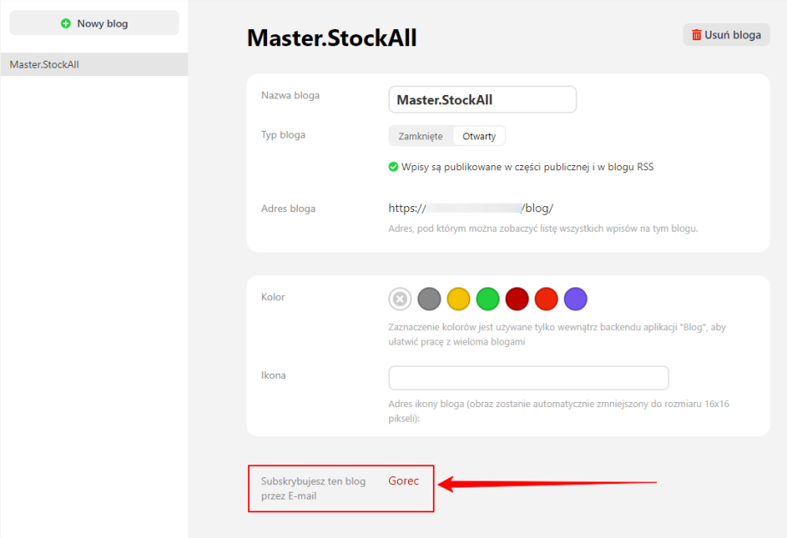Image resolution: width=787 pixels, height=538 pixels.
Task: Set blog type to Otwarty
Action: (x=479, y=136)
